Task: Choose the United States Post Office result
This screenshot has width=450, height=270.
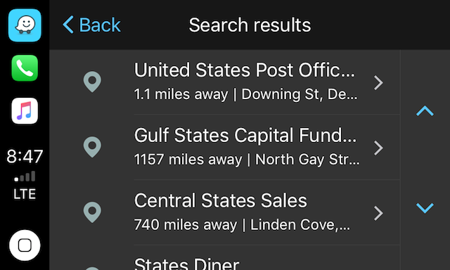Action: tap(225, 82)
